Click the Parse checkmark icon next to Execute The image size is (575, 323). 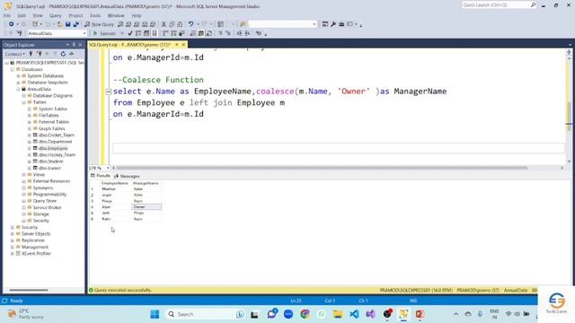(129, 33)
